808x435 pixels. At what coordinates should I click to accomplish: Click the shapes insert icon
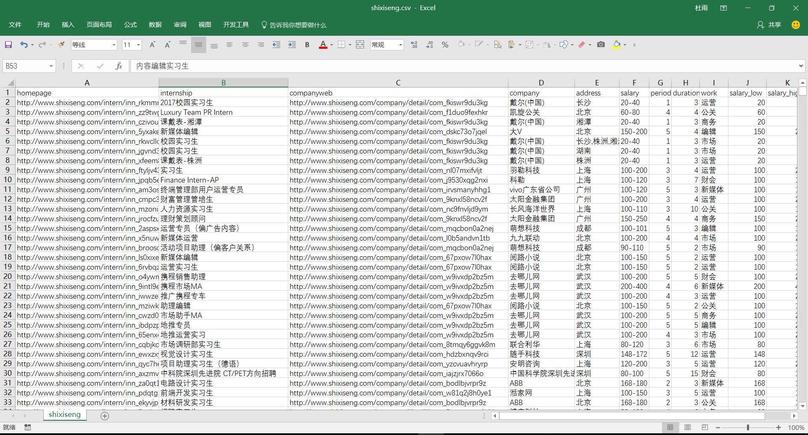tap(563, 45)
